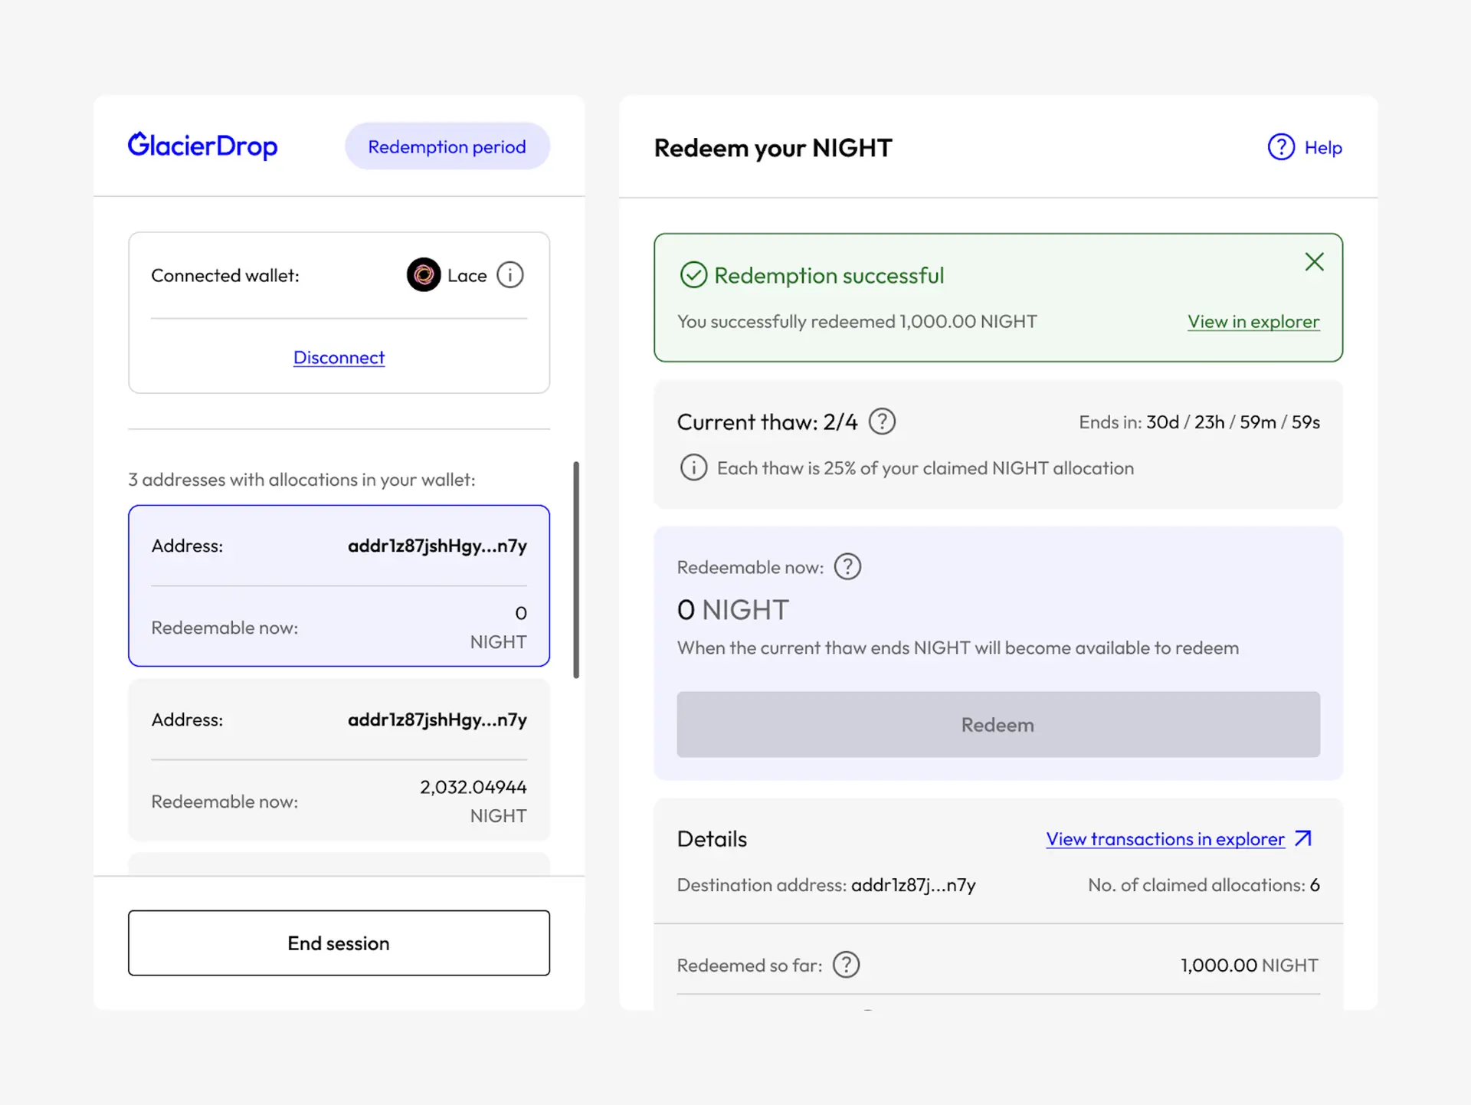The image size is (1471, 1105).
Task: Open View transactions in explorer link
Action: click(1165, 839)
